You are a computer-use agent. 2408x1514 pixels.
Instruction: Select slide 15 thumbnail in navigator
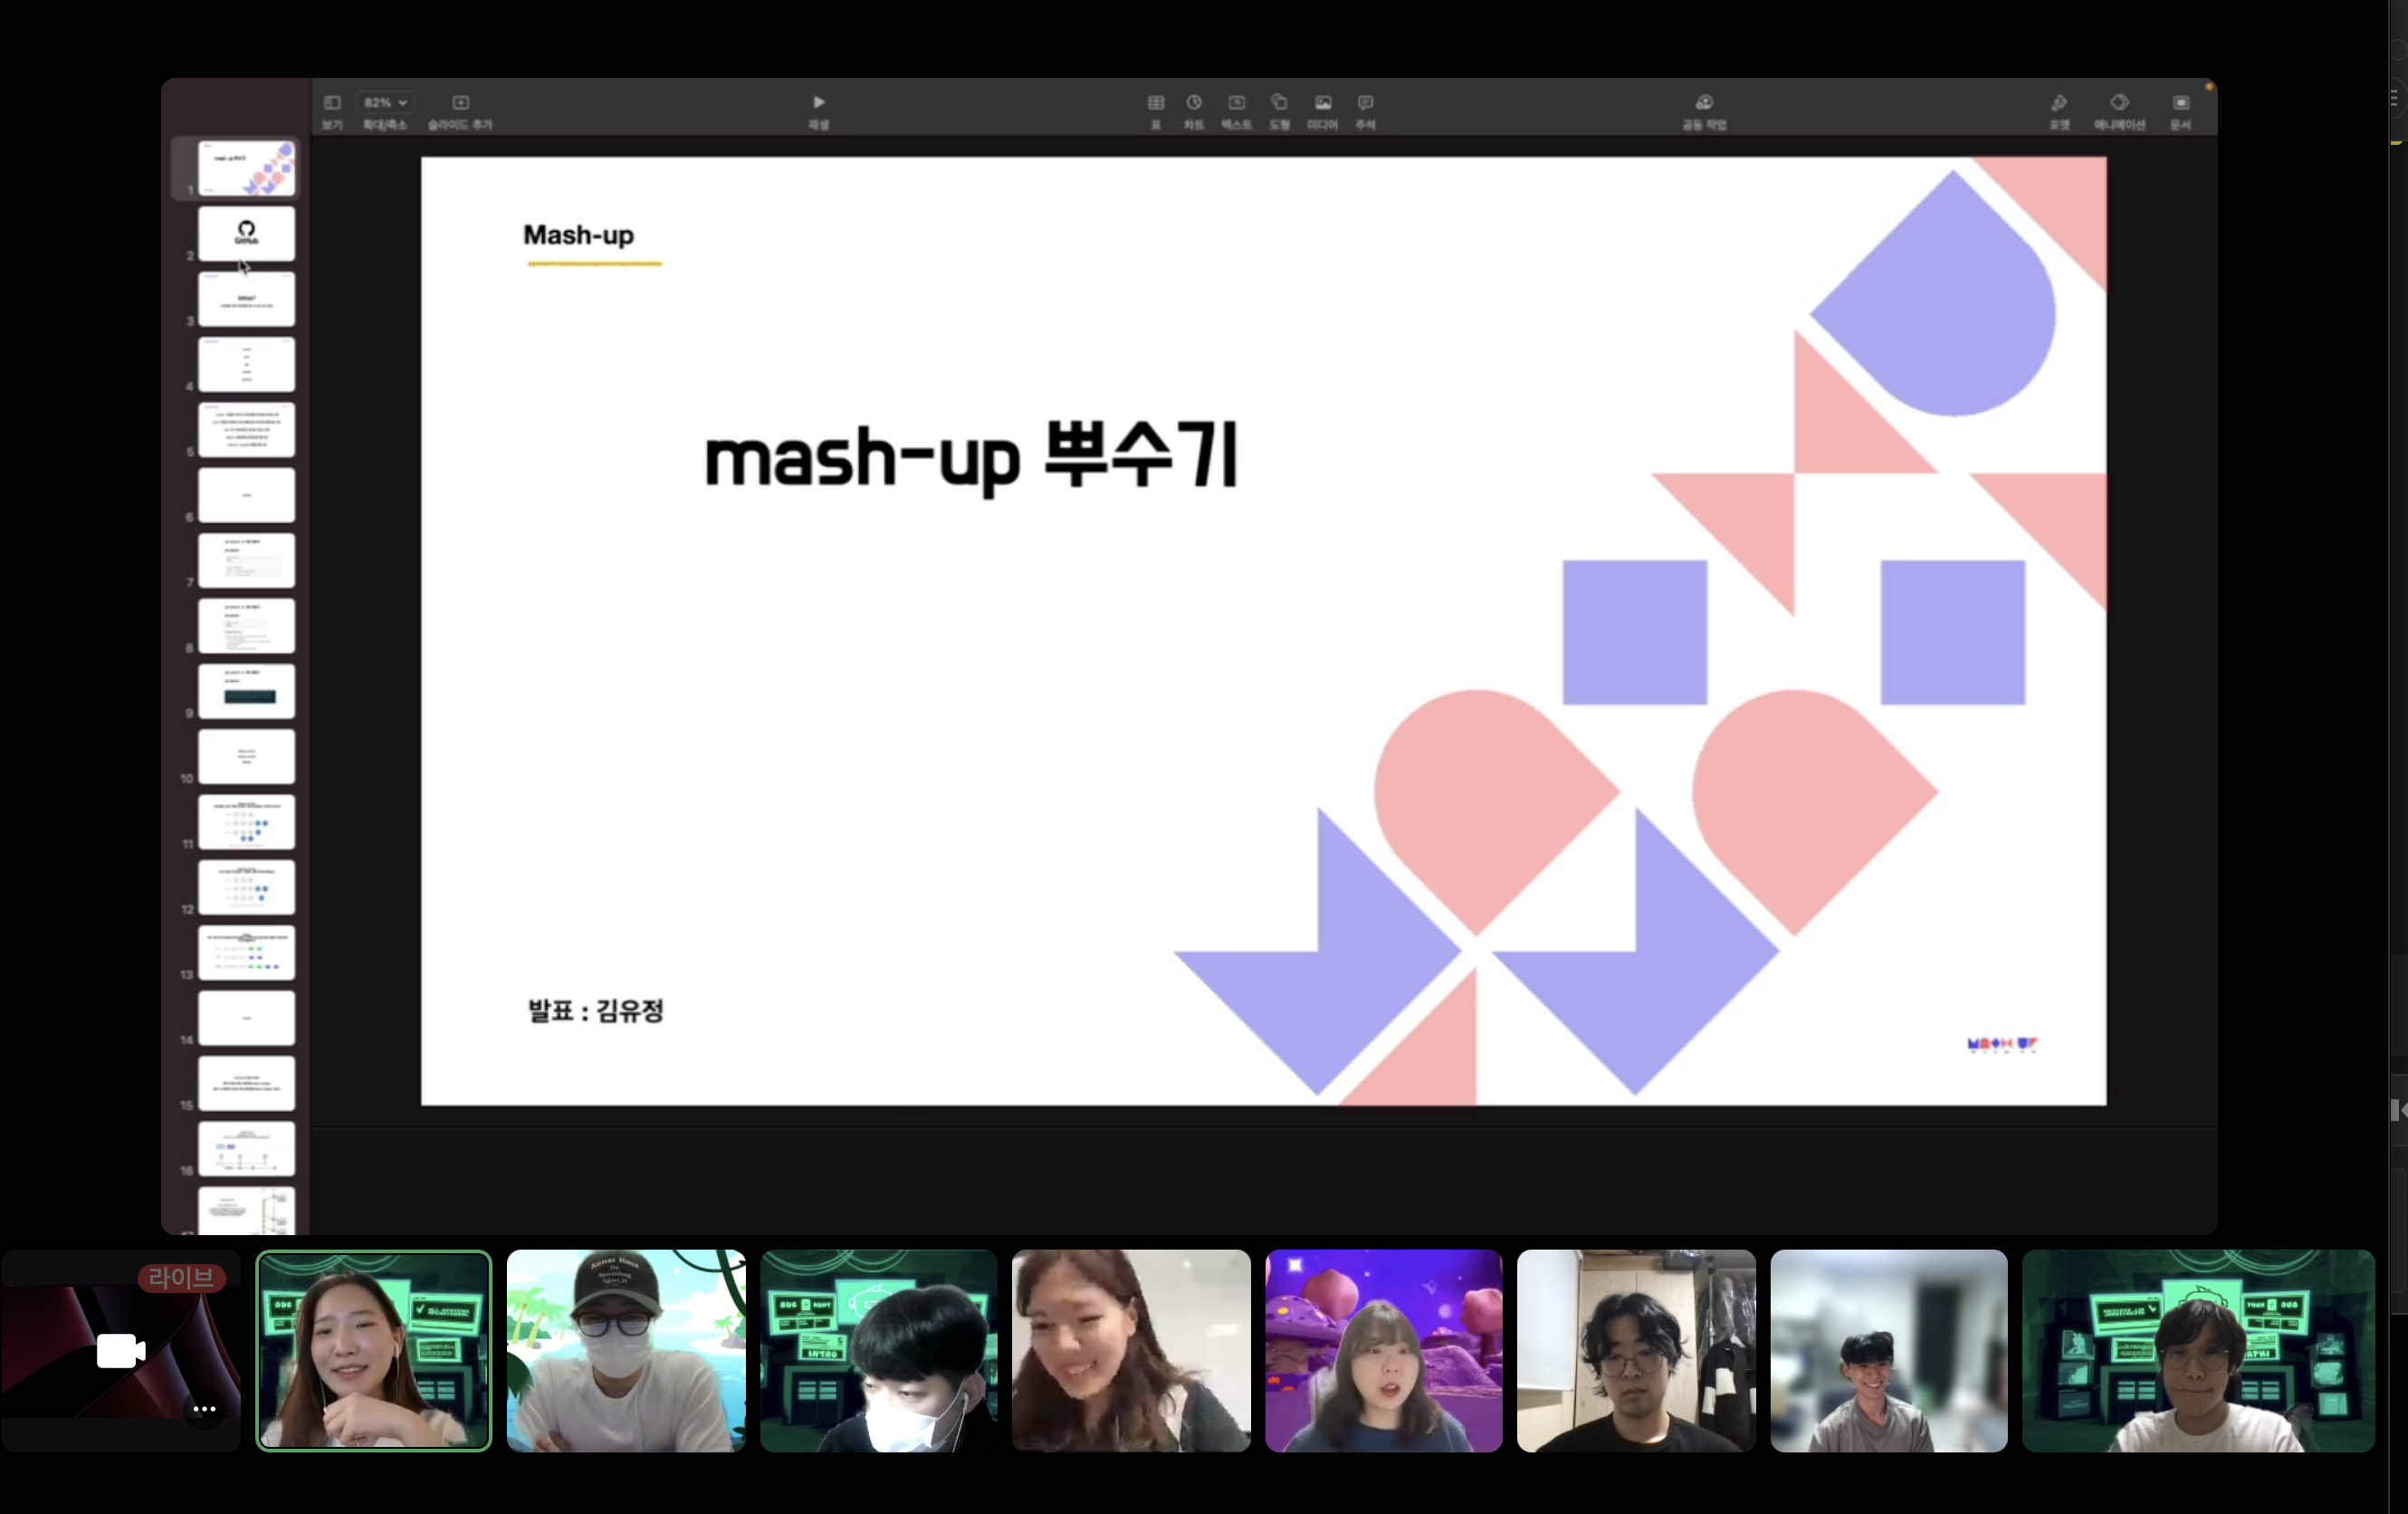(246, 1084)
